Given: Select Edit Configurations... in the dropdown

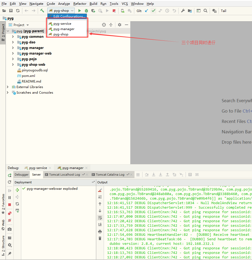Looking at the screenshot, I should click(67, 16).
